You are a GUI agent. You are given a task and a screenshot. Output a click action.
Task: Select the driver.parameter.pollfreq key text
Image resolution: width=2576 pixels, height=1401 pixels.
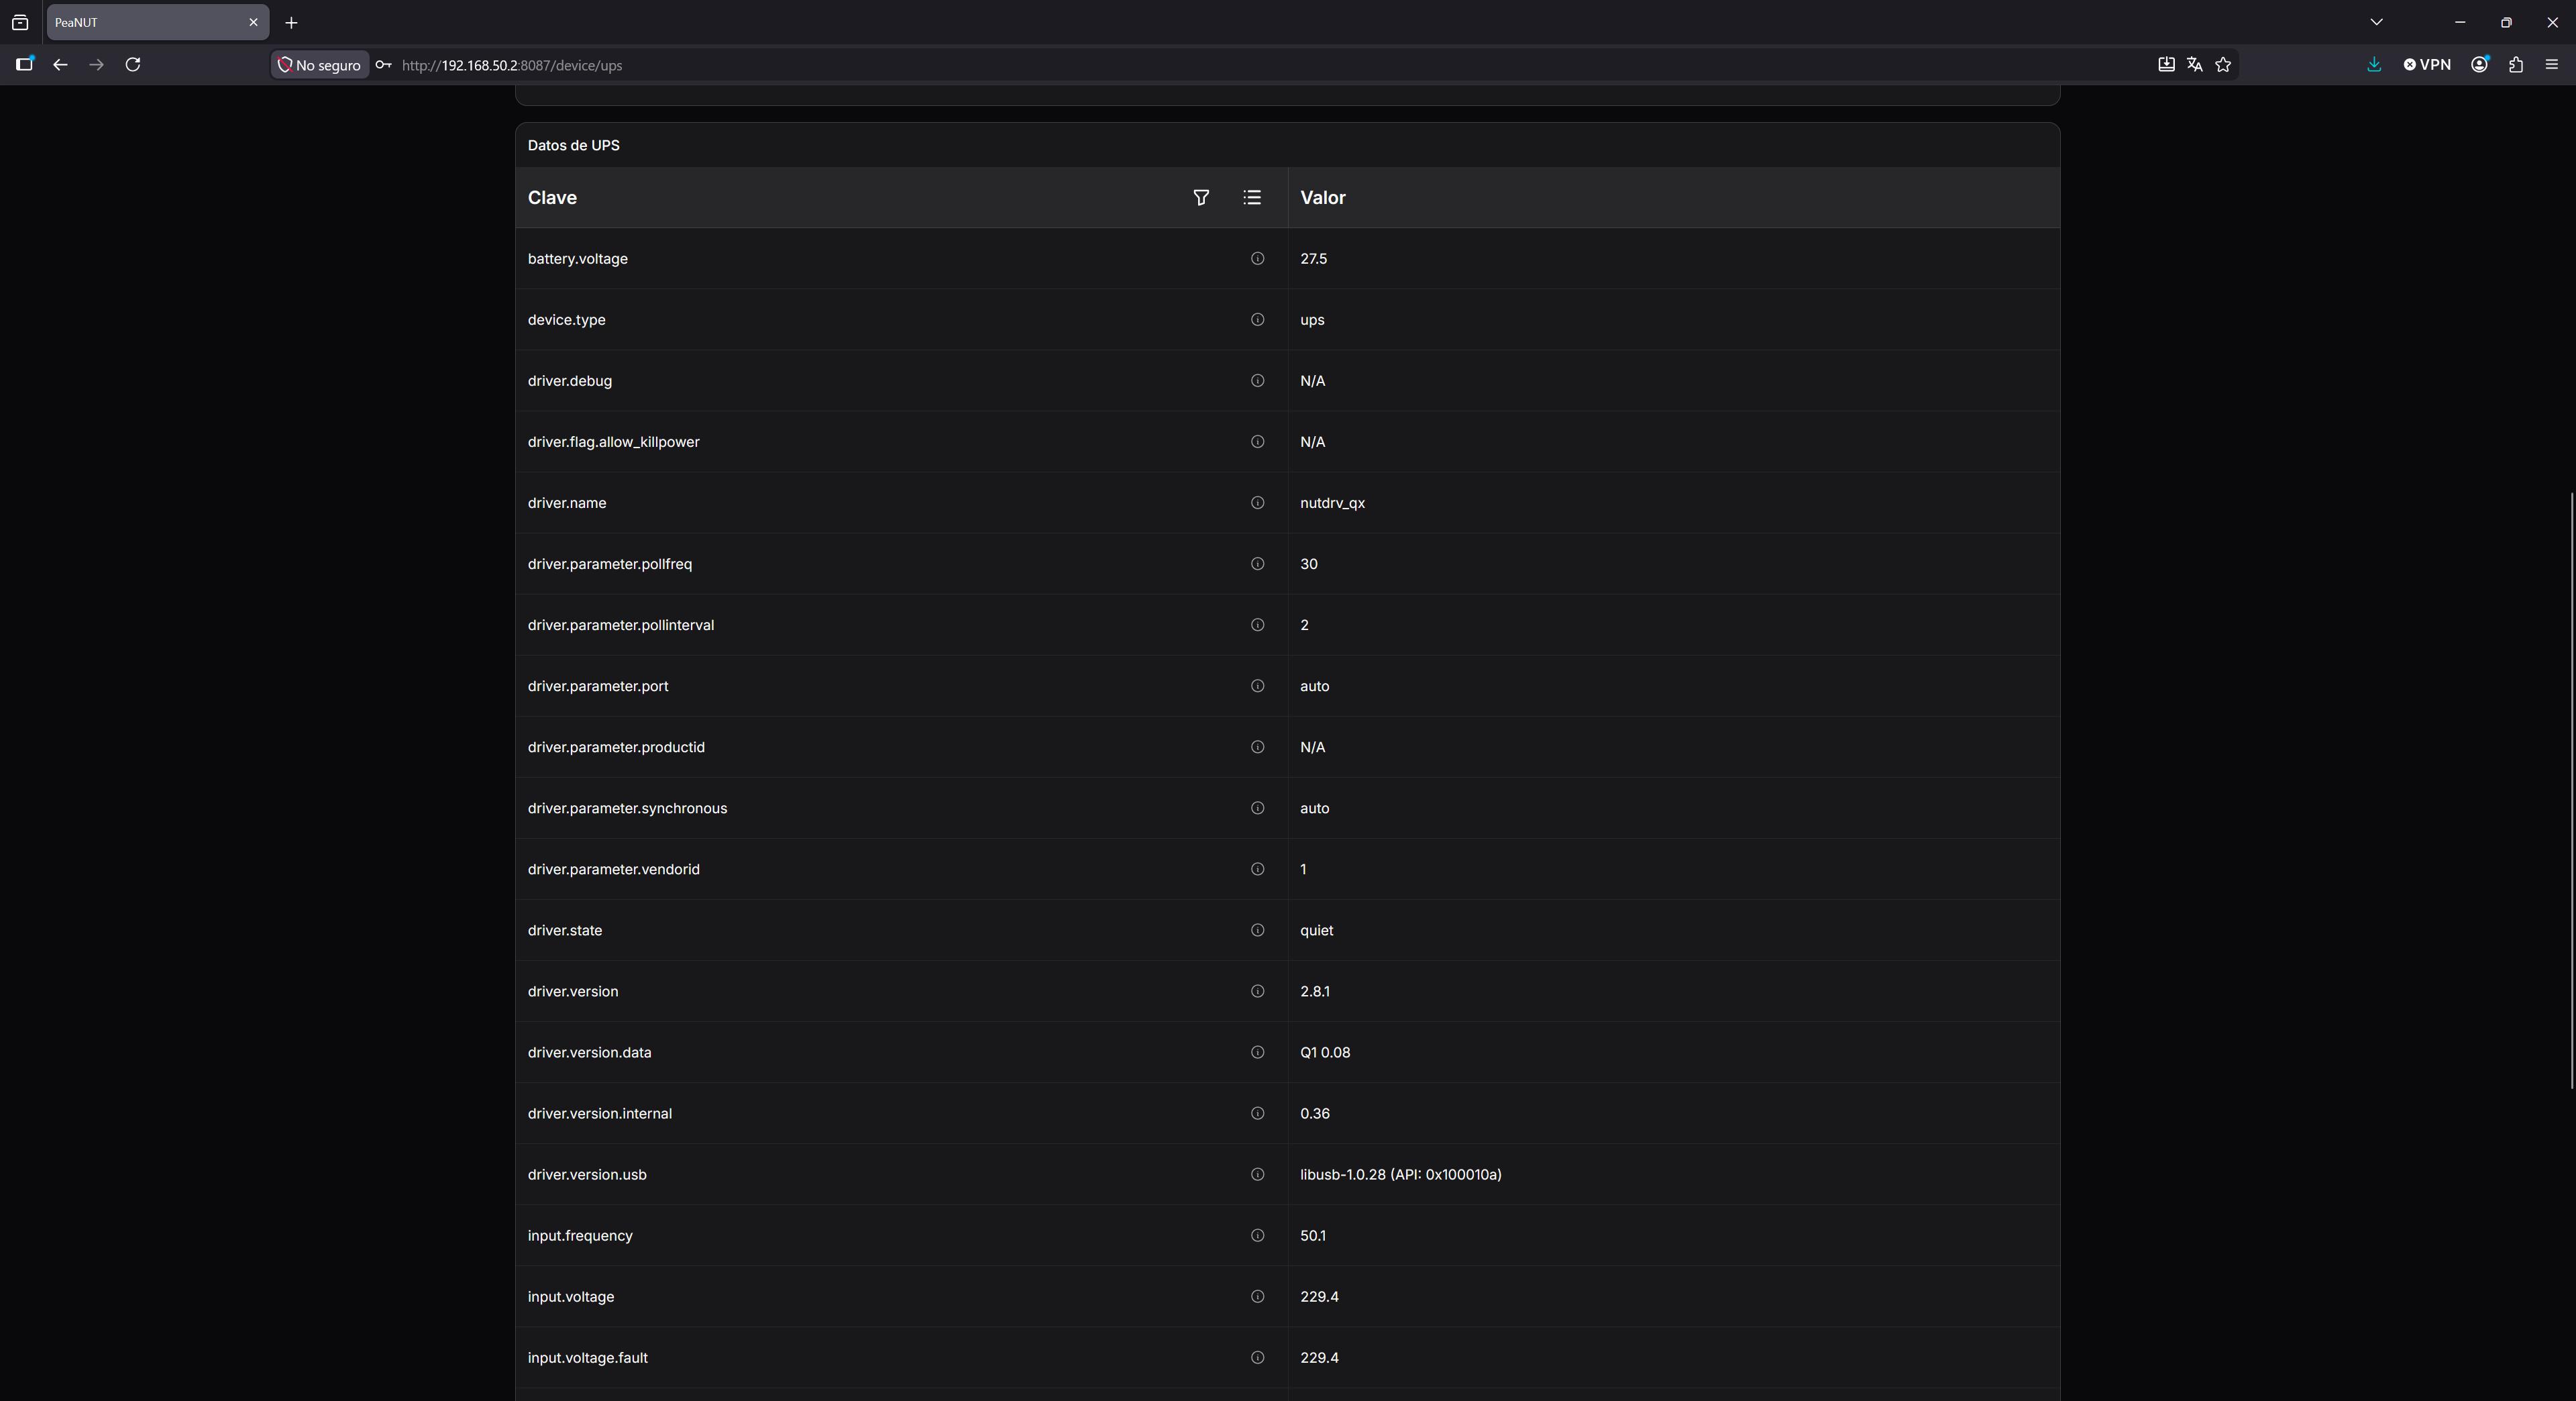(x=609, y=564)
